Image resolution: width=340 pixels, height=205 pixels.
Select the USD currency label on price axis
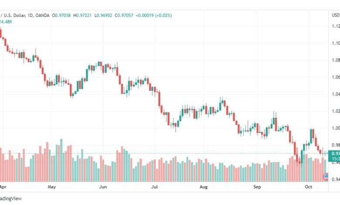pyautogui.click(x=336, y=15)
